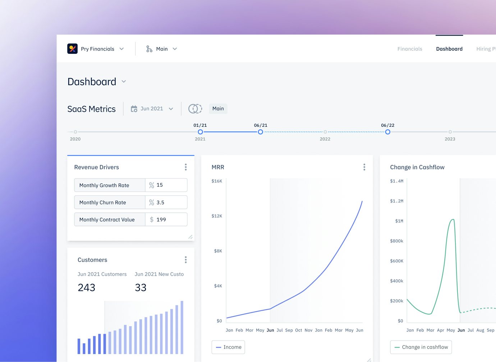Expand the Main branch dropdown chevron

[x=175, y=49]
